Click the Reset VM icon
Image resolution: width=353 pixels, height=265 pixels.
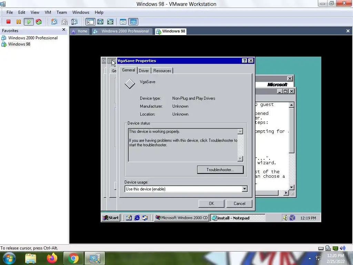point(39,22)
